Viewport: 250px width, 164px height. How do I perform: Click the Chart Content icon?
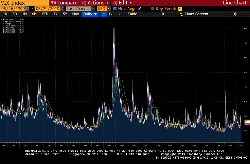pyautogui.click(x=181, y=14)
